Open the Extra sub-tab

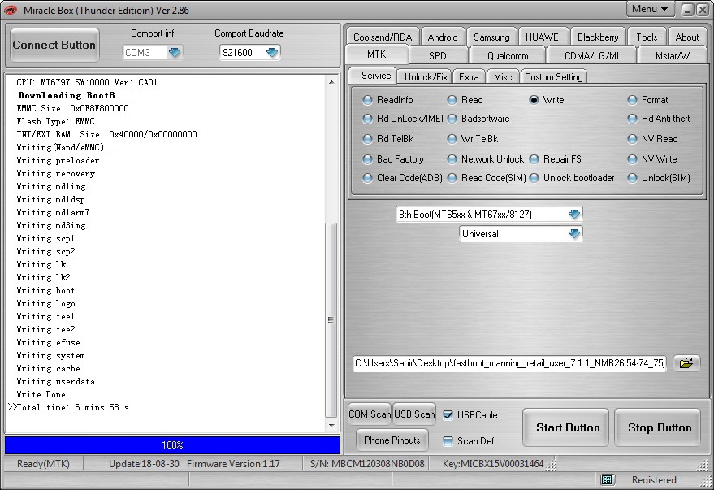coord(469,76)
